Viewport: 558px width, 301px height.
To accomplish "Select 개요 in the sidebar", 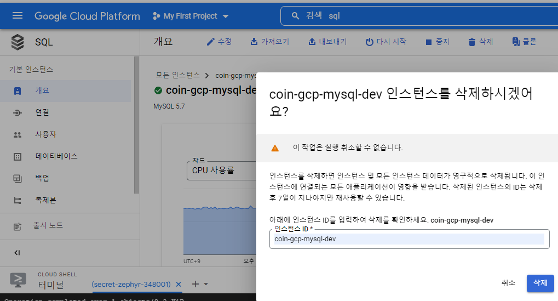I will click(x=66, y=91).
